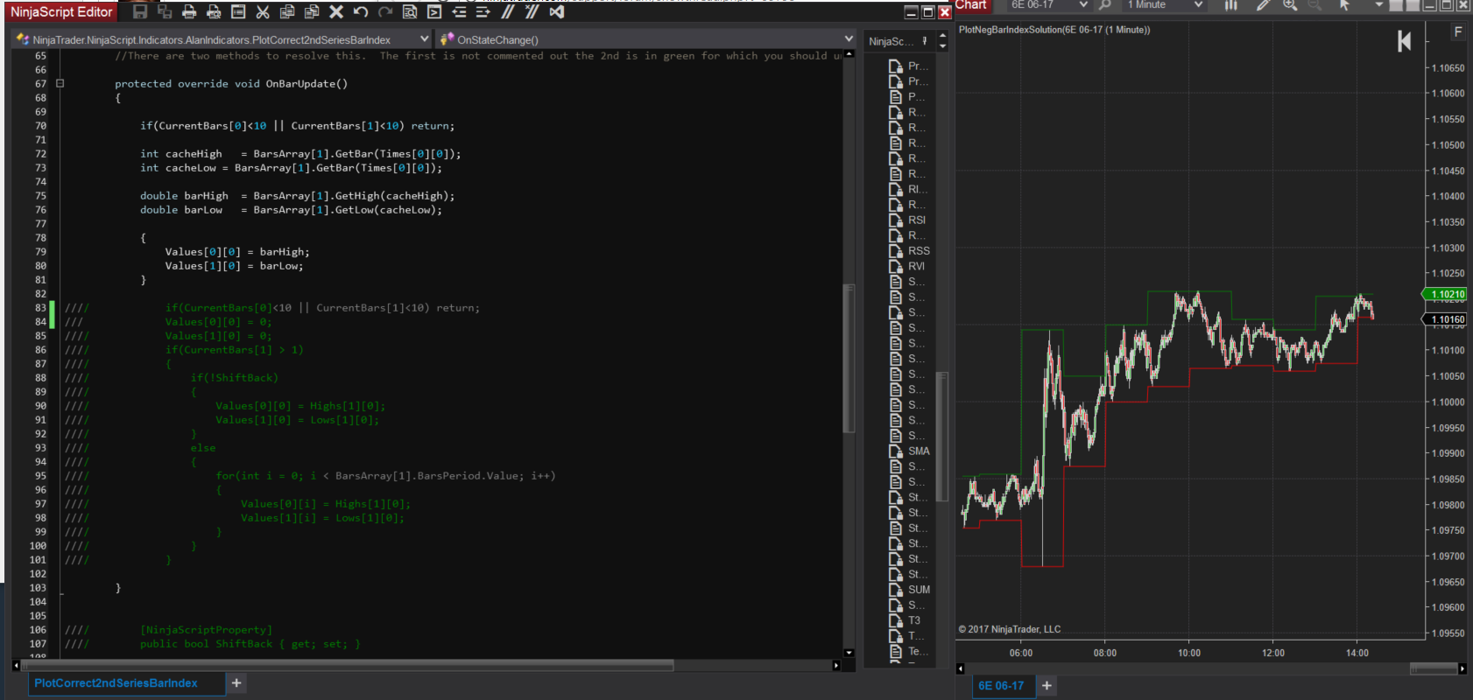Image resolution: width=1473 pixels, height=700 pixels.
Task: Click the NinjaScript Explorer vertical scrollbar thumb
Action: click(942, 436)
